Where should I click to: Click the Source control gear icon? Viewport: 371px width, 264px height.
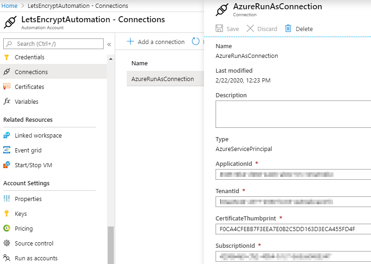pyautogui.click(x=6, y=243)
